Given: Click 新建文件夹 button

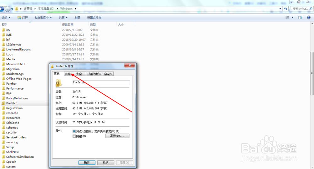Looking at the screenshot, I should click(94, 18).
